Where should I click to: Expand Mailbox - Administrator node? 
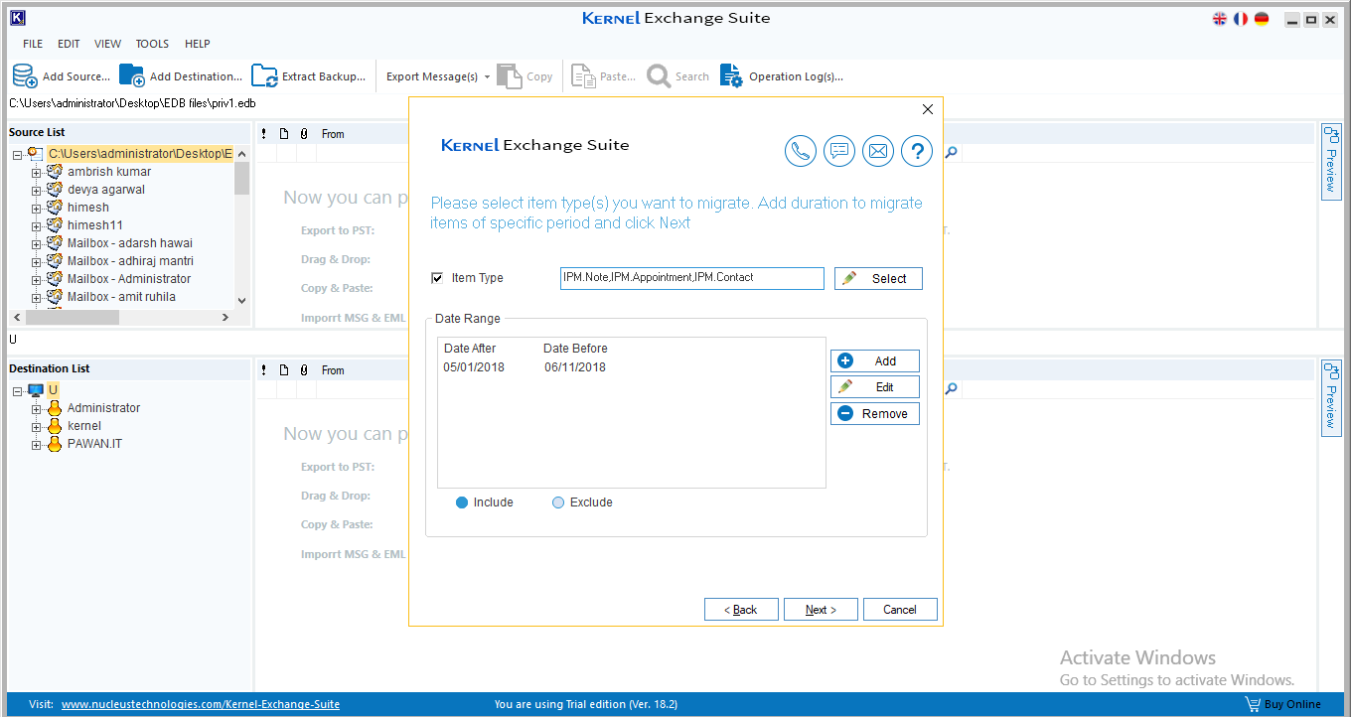(x=37, y=279)
